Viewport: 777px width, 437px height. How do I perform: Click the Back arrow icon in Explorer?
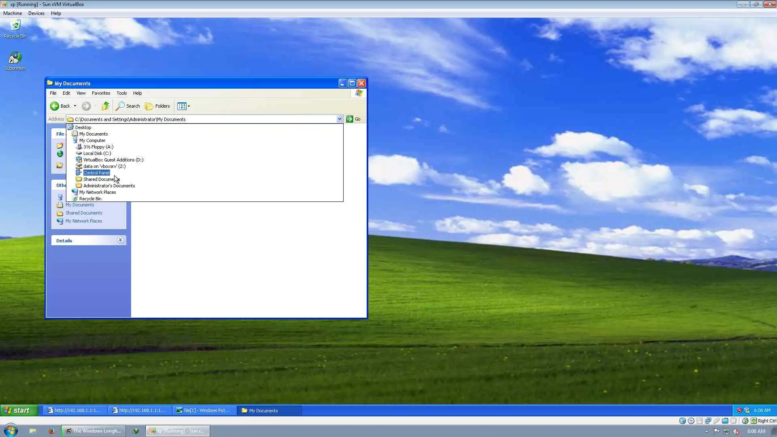point(55,106)
